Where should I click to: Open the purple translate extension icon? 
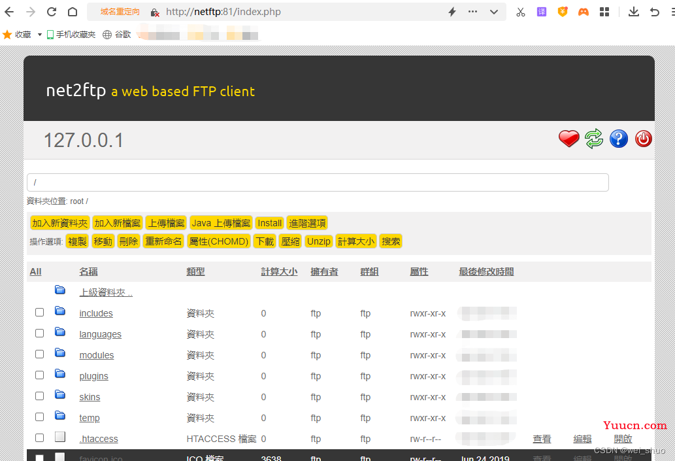click(542, 12)
